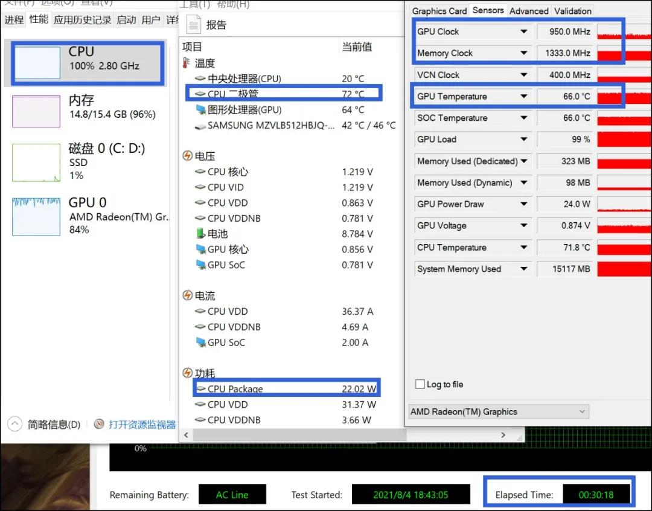Open the GPU Clock sensor dropdown
652x511 pixels.
click(523, 31)
